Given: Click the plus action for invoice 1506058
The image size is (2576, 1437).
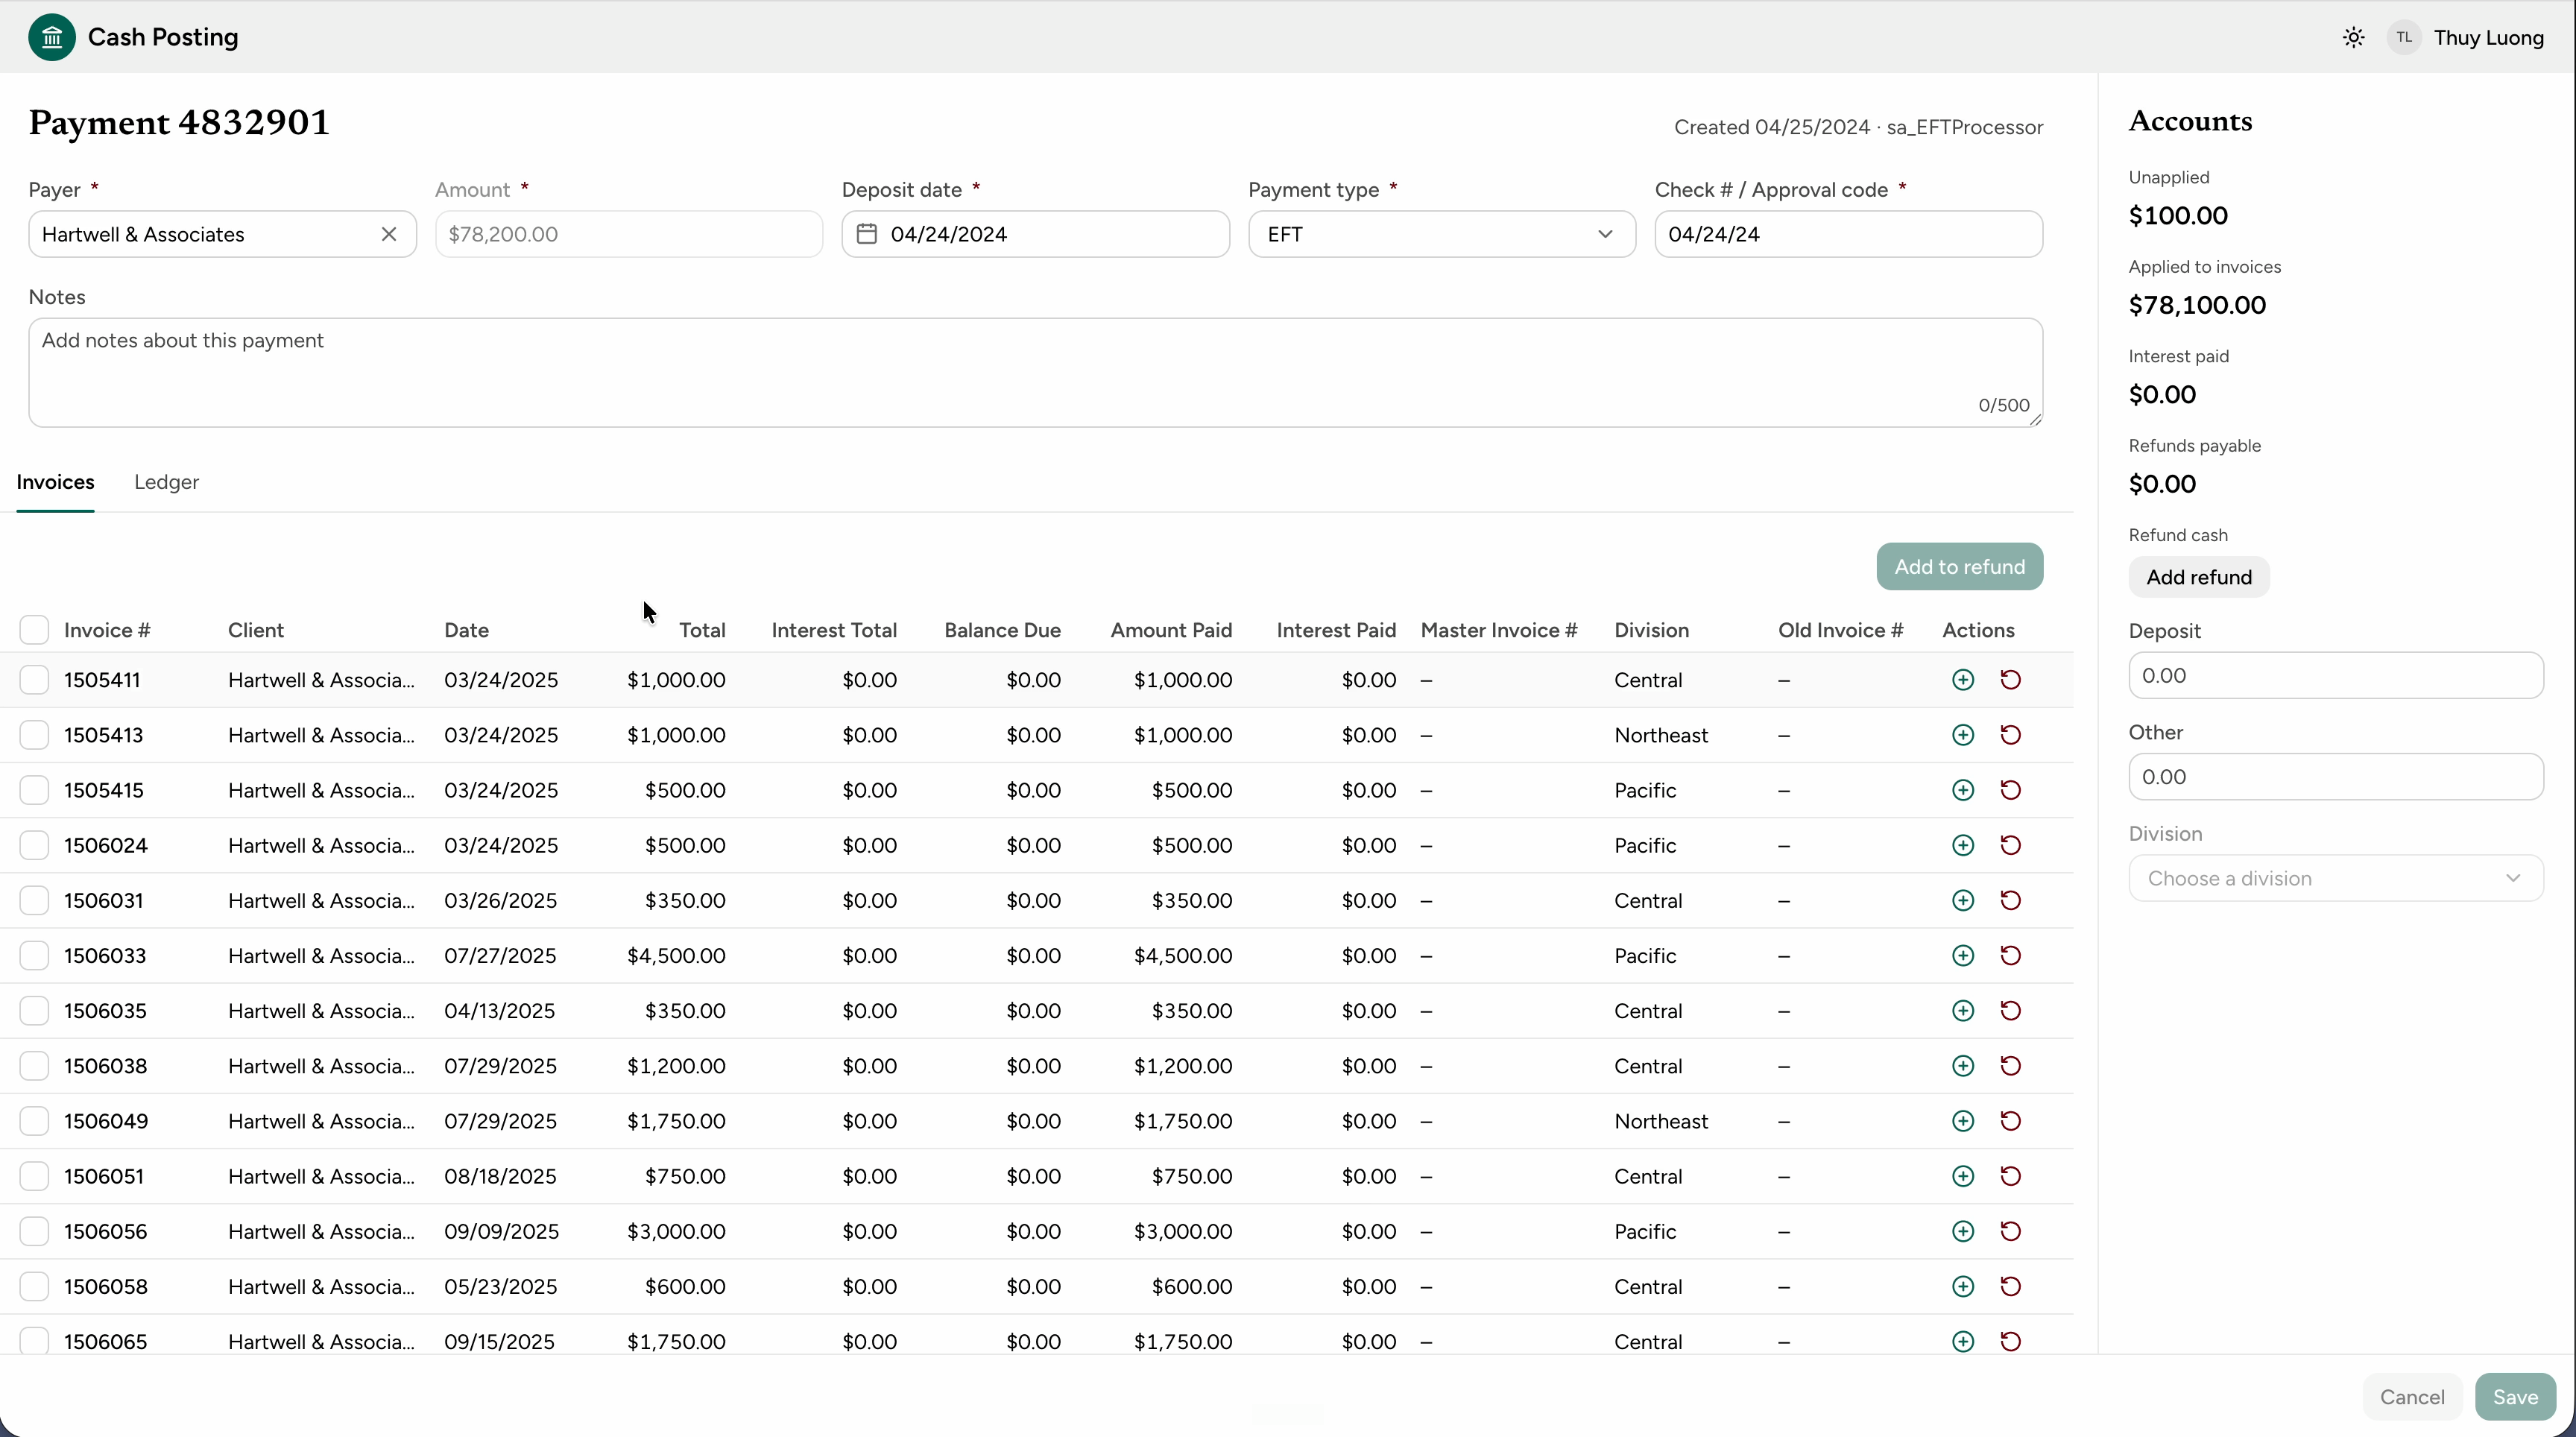Looking at the screenshot, I should tap(1963, 1286).
